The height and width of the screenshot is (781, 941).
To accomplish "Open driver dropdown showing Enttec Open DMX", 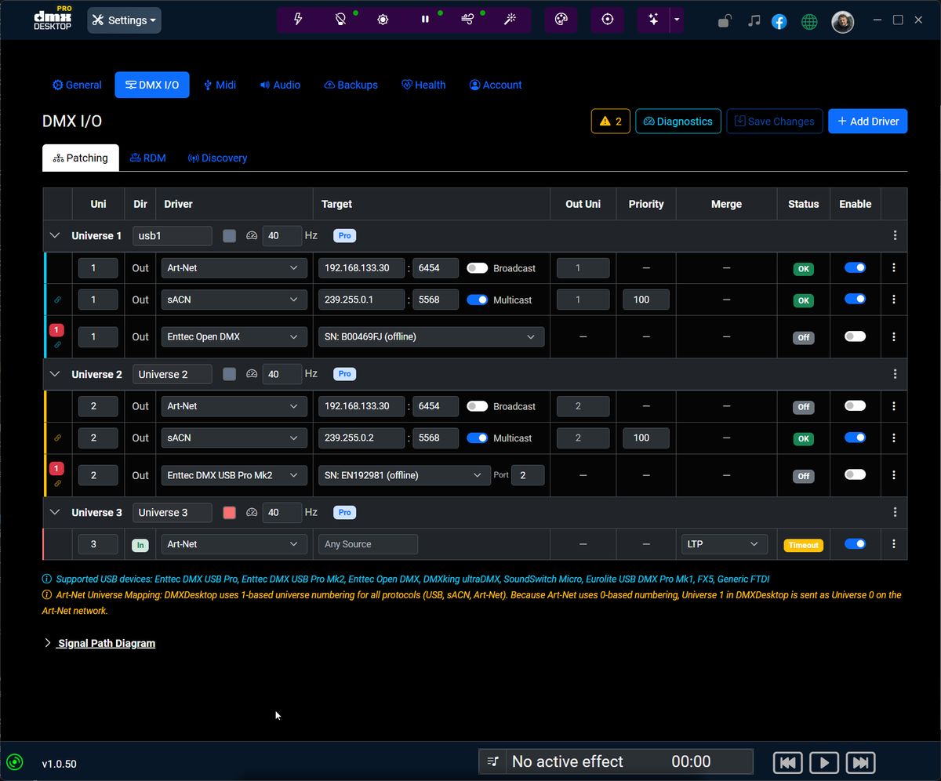I will pos(233,336).
